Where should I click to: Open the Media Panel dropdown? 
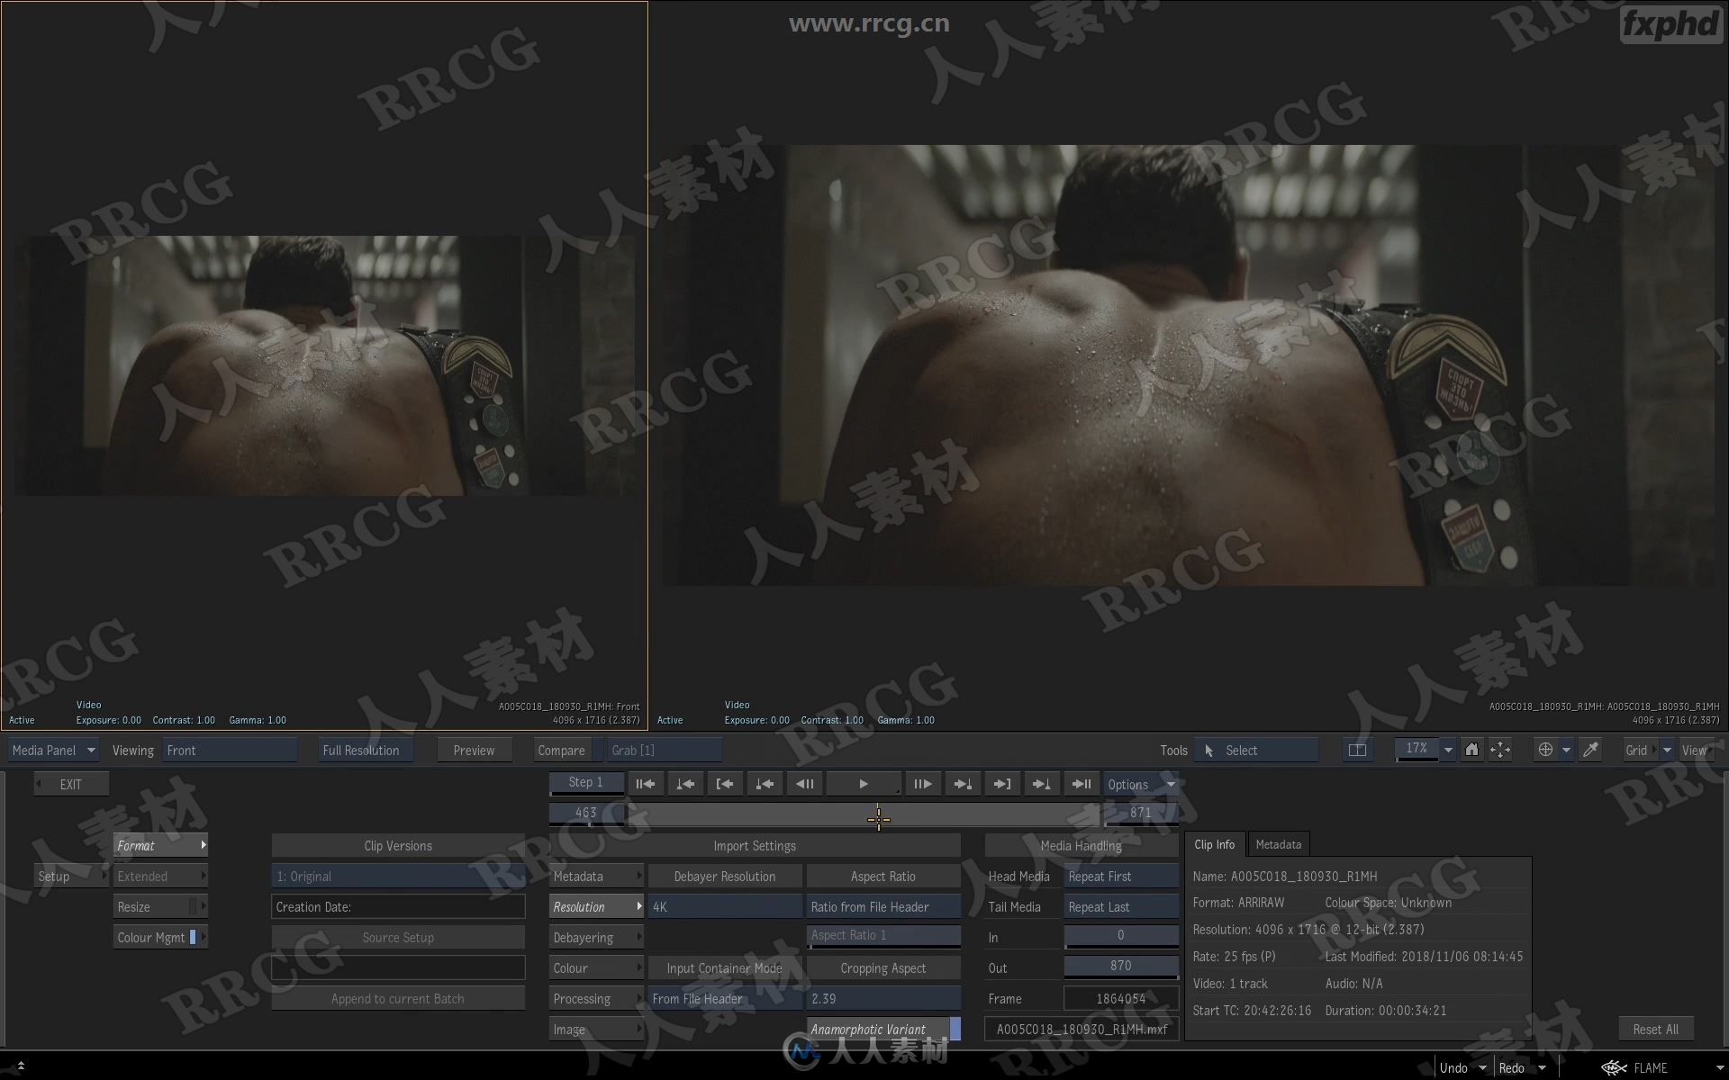54,750
